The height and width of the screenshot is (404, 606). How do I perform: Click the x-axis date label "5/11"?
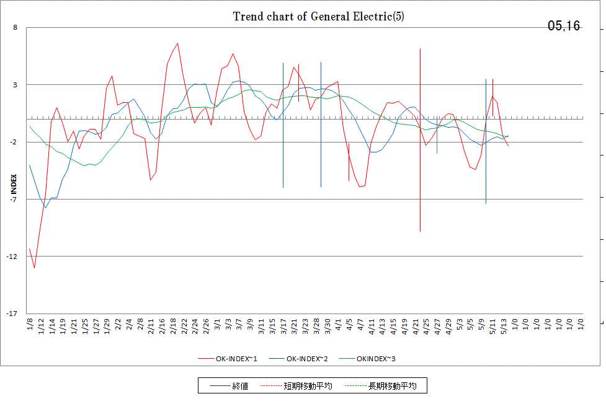click(x=492, y=327)
